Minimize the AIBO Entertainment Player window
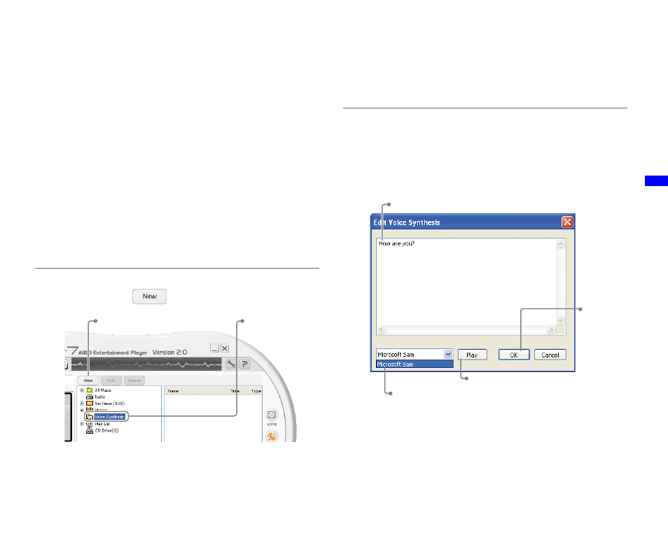Viewport: 668px width, 533px height. click(215, 348)
